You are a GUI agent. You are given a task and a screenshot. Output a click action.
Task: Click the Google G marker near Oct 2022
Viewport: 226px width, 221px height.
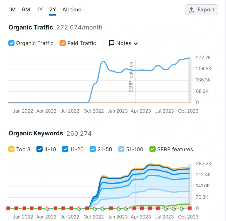click(95, 208)
